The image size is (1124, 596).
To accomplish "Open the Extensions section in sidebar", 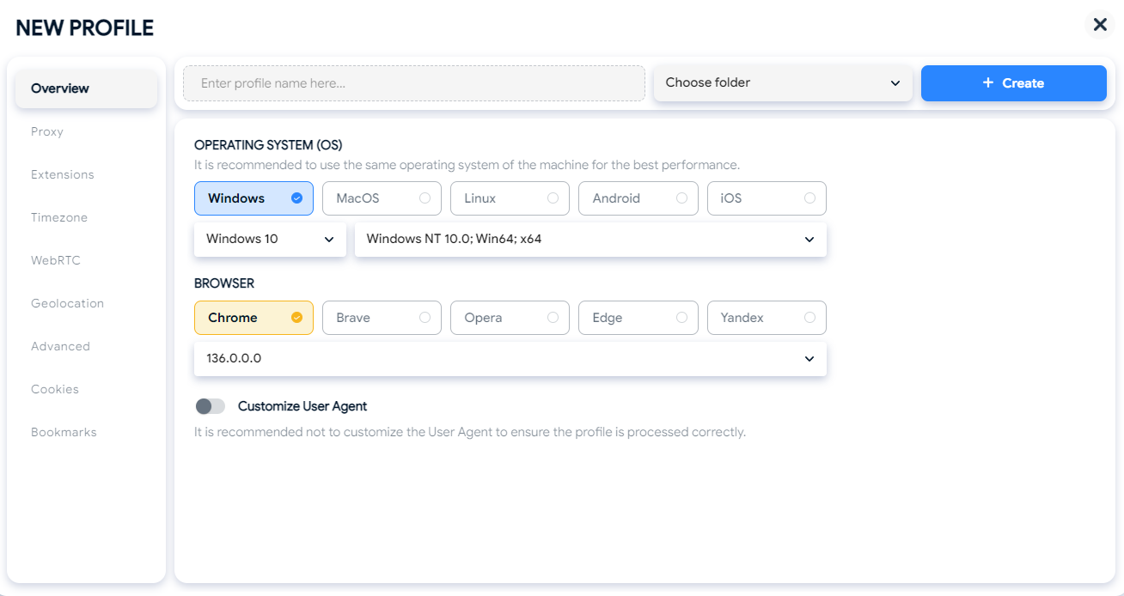I will [x=63, y=174].
